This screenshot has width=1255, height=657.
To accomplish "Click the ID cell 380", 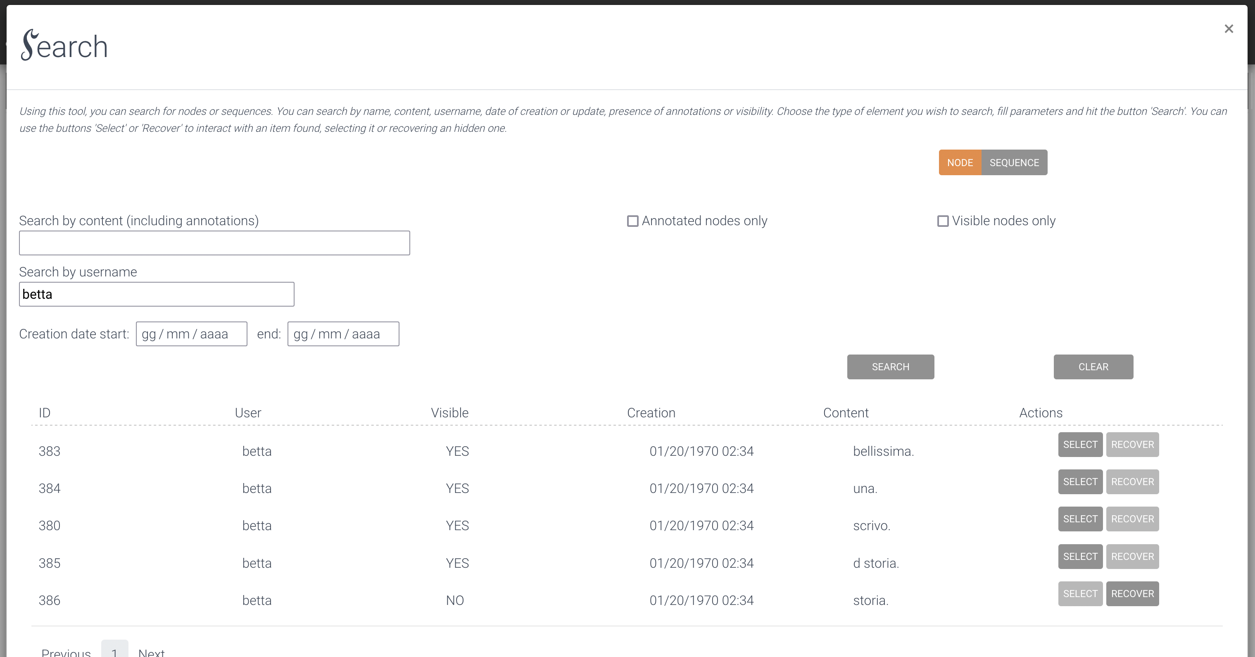I will click(49, 526).
